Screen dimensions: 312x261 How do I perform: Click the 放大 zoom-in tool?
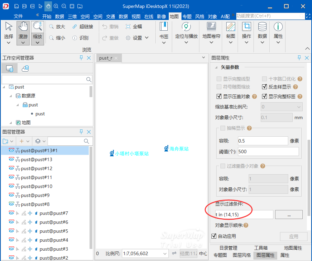coord(57,27)
